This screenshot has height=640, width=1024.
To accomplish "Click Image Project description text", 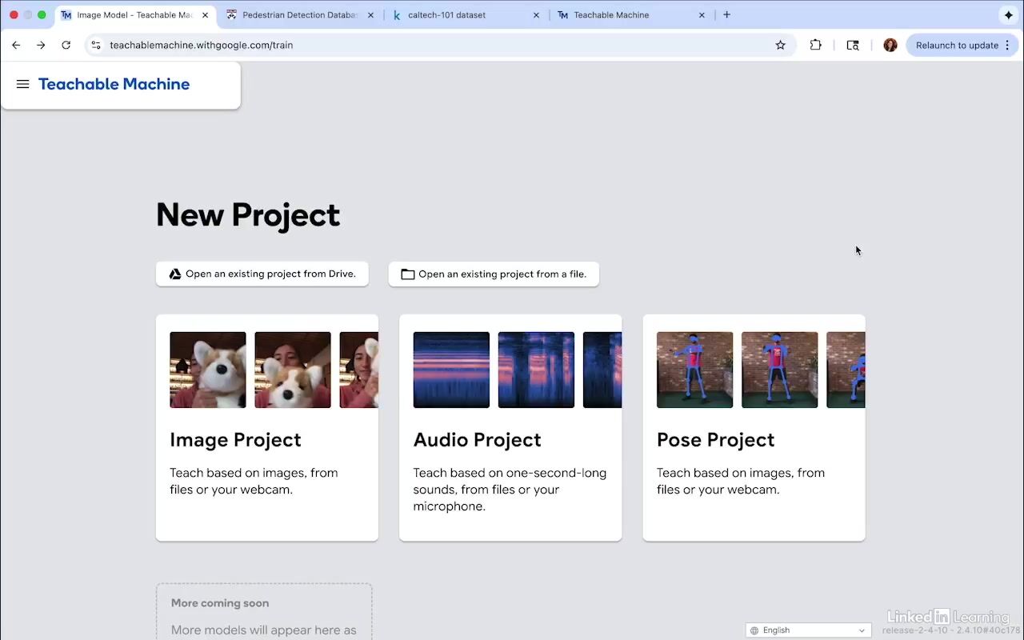I will tap(254, 481).
